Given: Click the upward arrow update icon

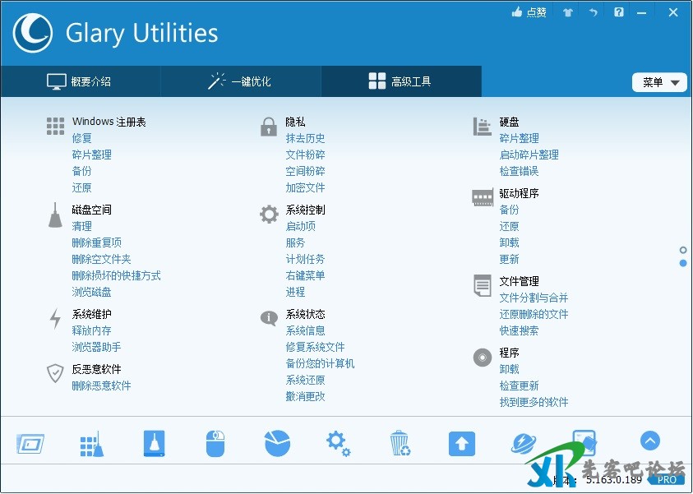Looking at the screenshot, I should tap(462, 444).
